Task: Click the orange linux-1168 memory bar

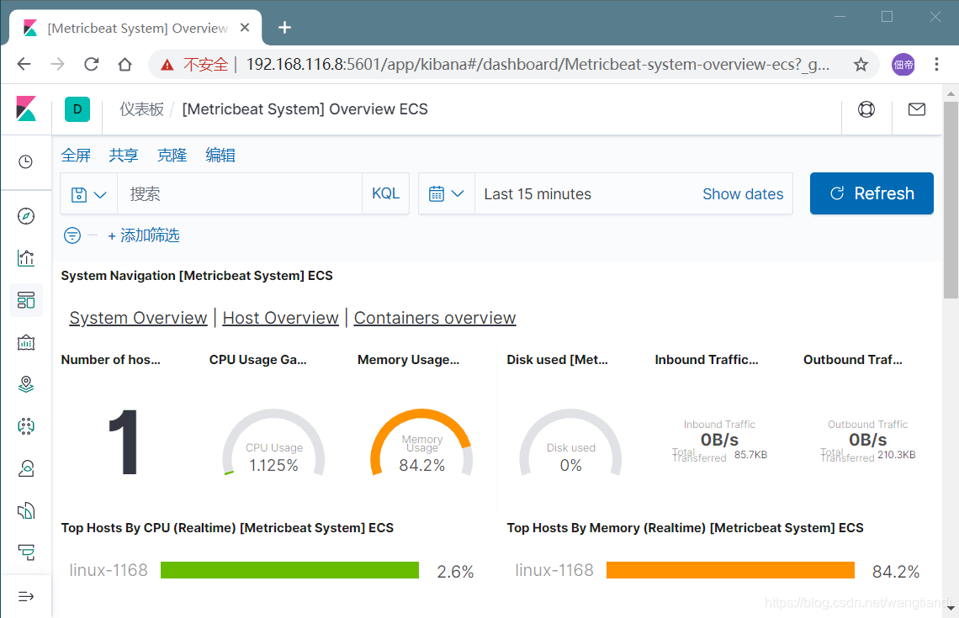Action: [x=730, y=570]
